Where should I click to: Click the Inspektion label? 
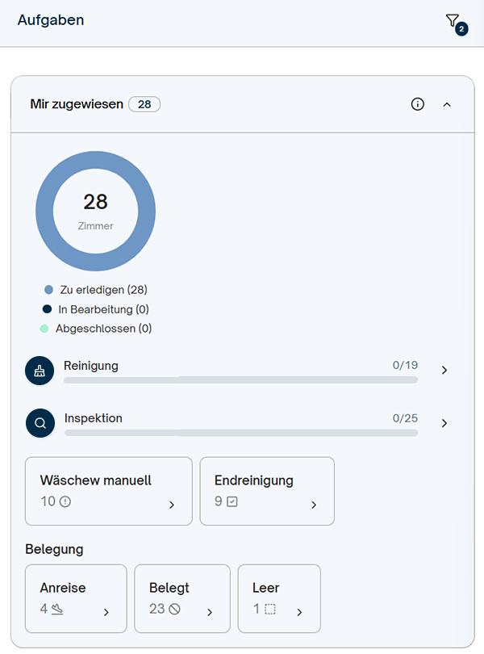[94, 418]
